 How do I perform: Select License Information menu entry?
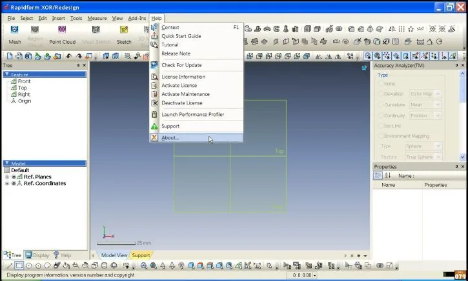(x=196, y=77)
